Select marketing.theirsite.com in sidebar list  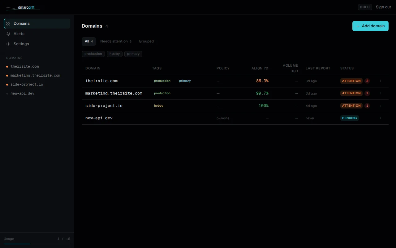[37, 75]
